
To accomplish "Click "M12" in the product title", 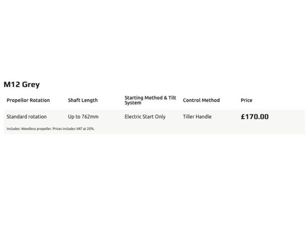I will (x=11, y=84).
